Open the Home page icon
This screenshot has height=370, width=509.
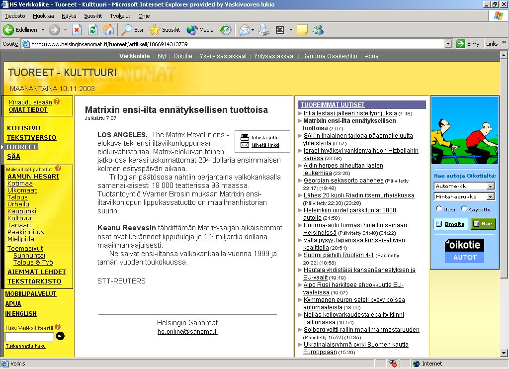pos(108,30)
